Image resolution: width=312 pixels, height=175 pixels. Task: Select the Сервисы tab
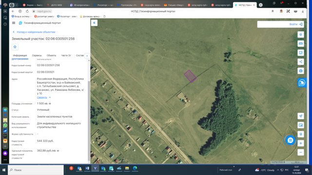point(37,55)
